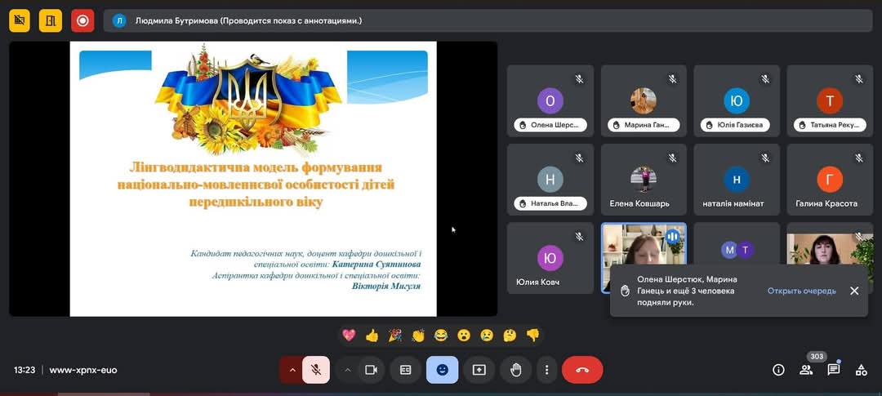This screenshot has width=882, height=396.
Task: Click the "Открыть очередь" link
Action: click(x=801, y=291)
